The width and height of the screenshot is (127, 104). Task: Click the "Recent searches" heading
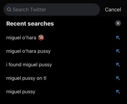pos(30,24)
